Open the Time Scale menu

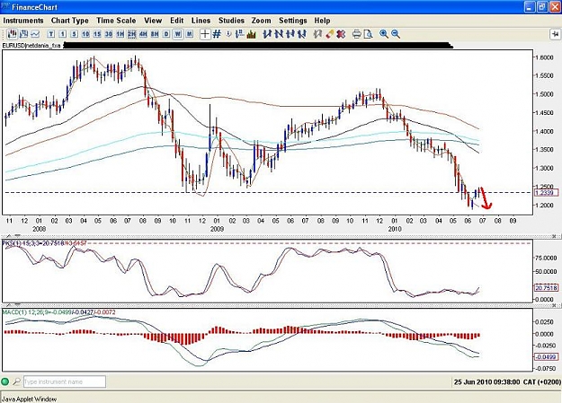coord(116,21)
